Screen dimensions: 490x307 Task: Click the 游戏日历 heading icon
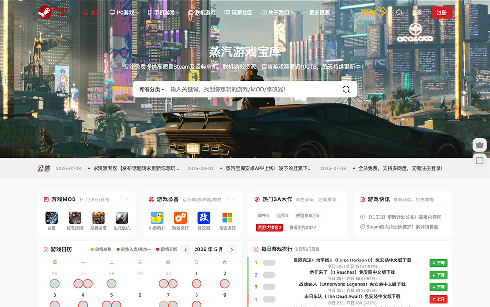tap(46, 249)
